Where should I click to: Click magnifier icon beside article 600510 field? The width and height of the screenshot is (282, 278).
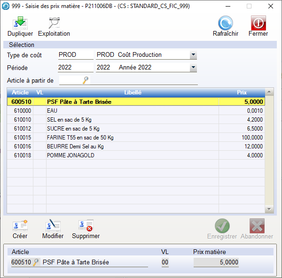coord(36,263)
